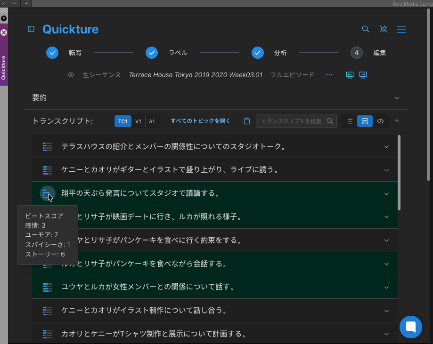
Task: Click the フルエピソード label
Action: tap(292, 75)
